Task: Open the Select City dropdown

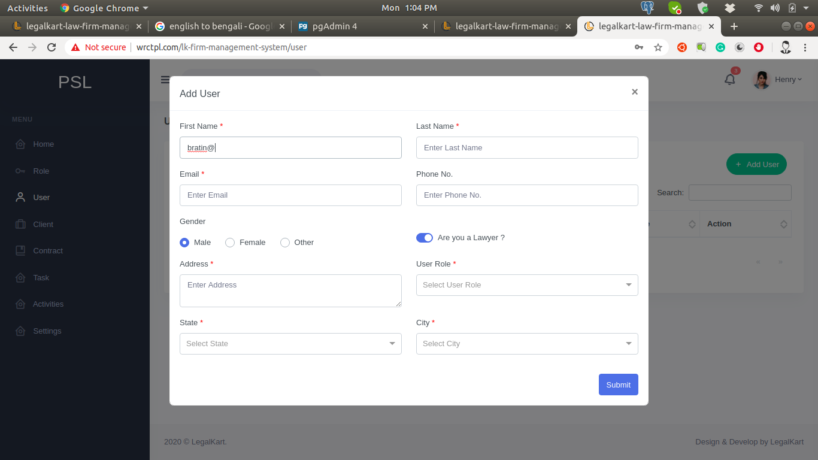Action: 526,344
